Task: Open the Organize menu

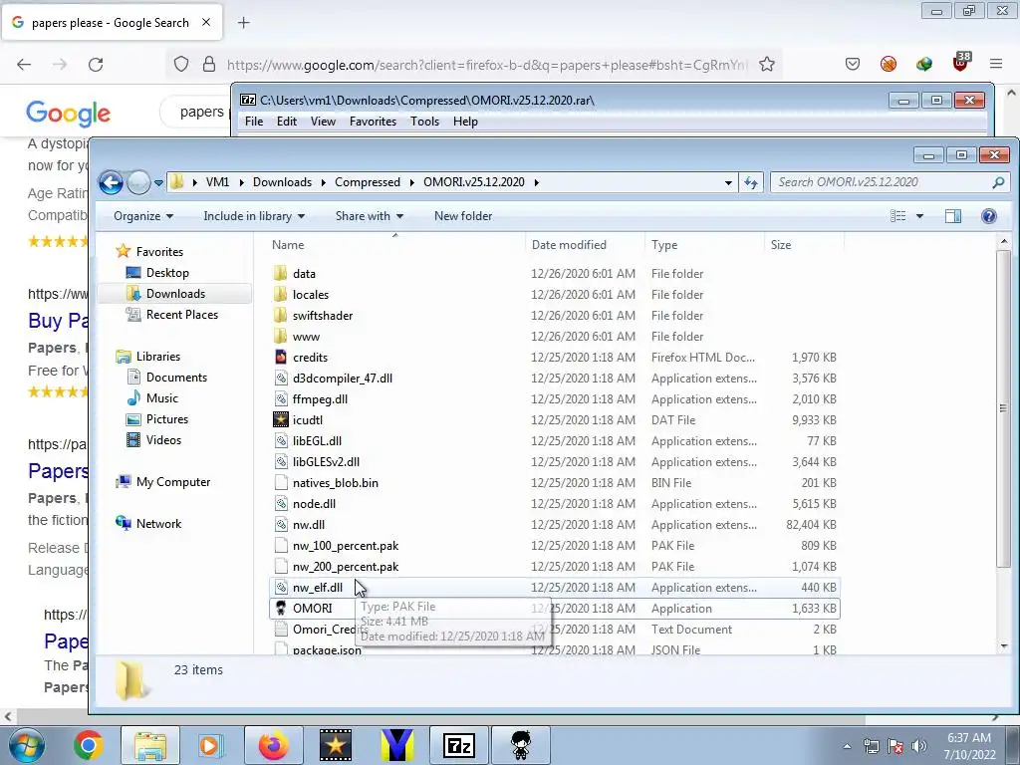Action: coord(143,216)
